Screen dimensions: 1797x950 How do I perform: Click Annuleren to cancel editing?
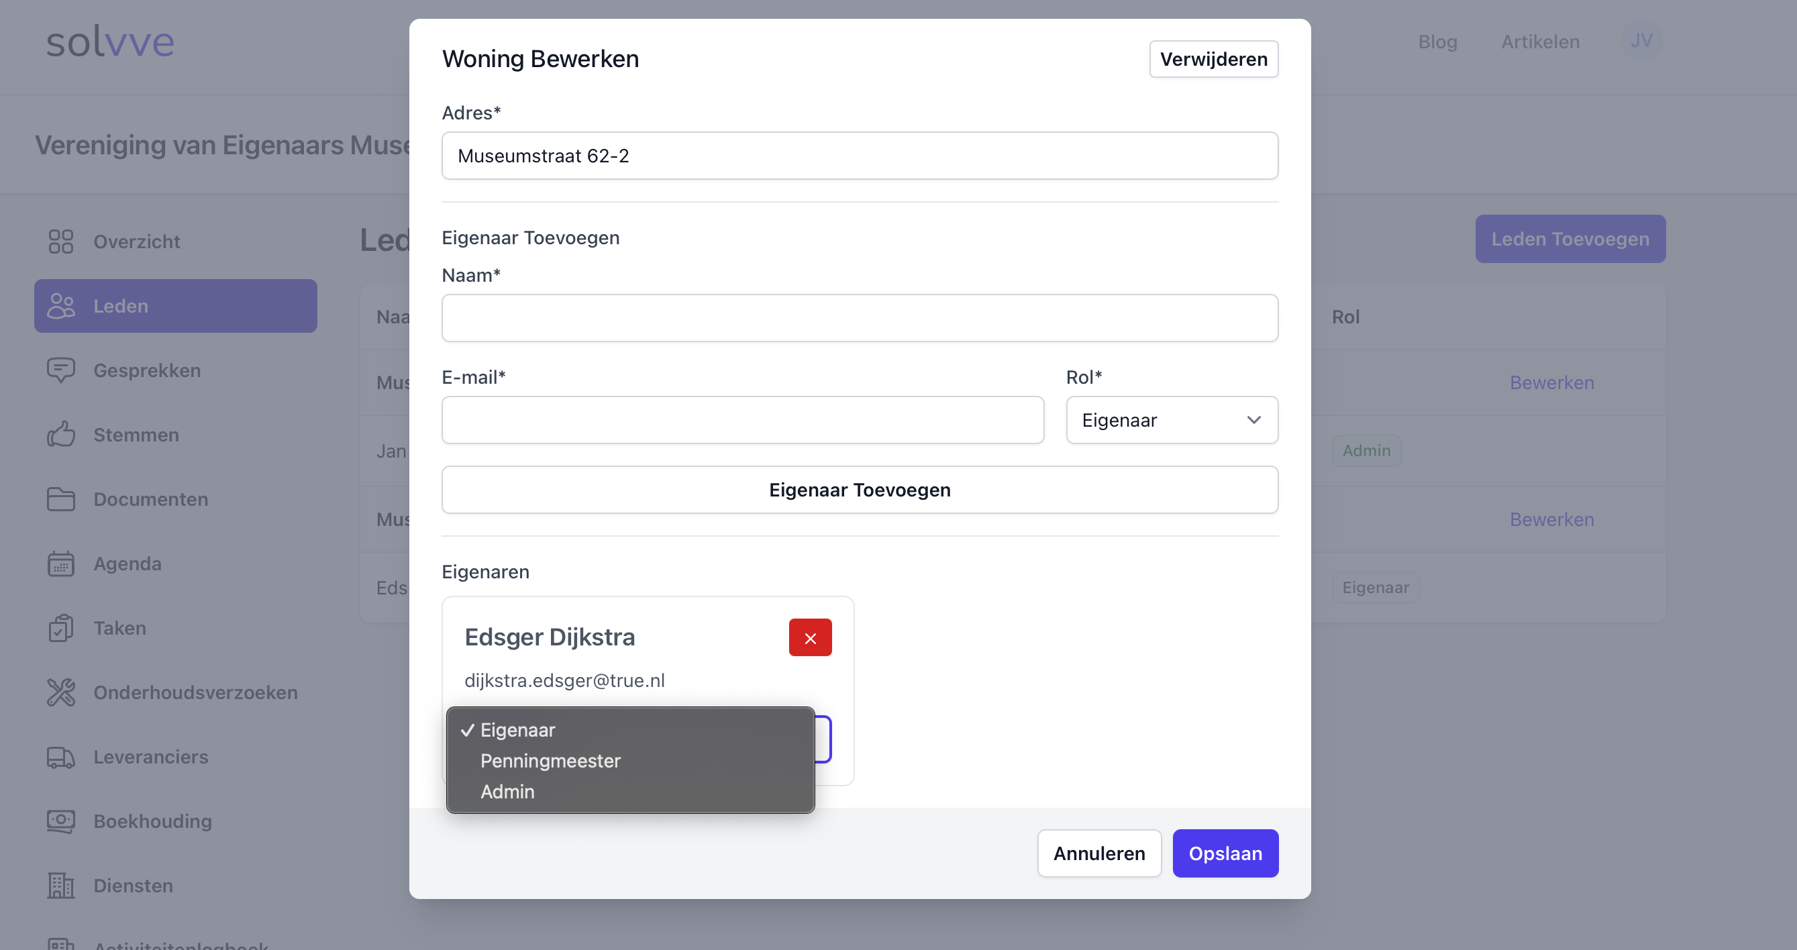point(1098,853)
